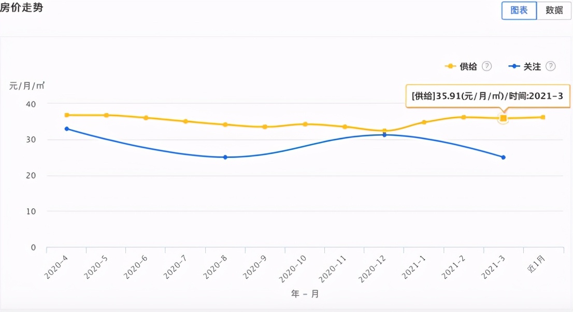
Task: Switch to the 图表 tab
Action: click(x=519, y=10)
